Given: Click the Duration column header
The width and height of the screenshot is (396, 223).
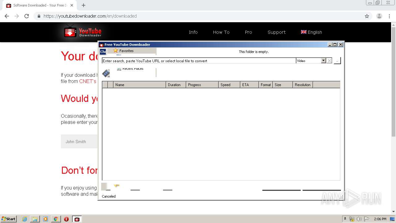Looking at the screenshot, I should click(176, 85).
